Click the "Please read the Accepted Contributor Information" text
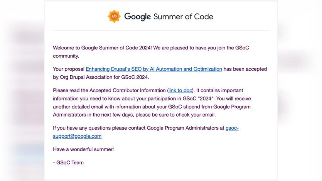 point(109,90)
